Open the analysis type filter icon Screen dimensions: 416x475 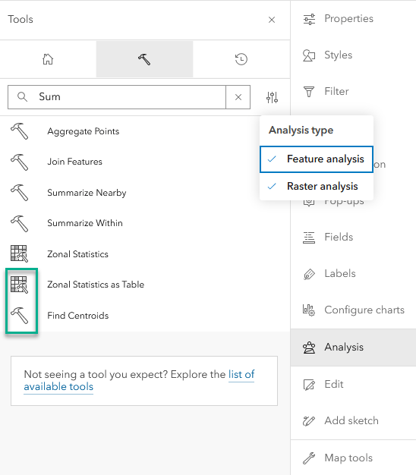[x=272, y=97]
